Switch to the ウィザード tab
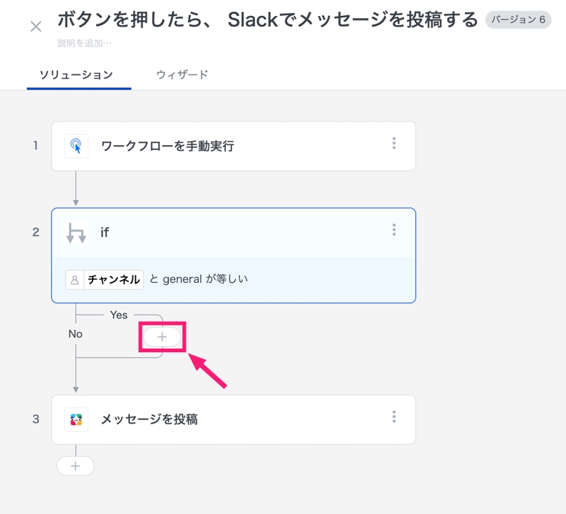 (182, 75)
